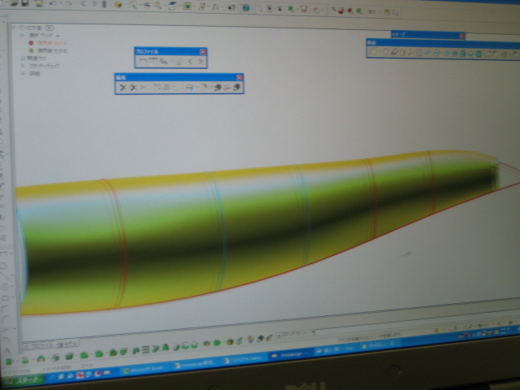Viewport: 520px width, 390px height.
Task: Collapse the second tree node expander
Action: pyautogui.click(x=23, y=35)
